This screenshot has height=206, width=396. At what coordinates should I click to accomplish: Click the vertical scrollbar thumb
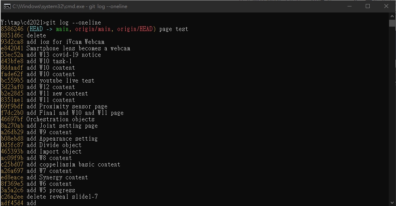click(392, 23)
